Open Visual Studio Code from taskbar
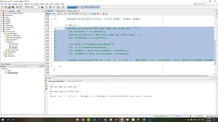This screenshot has height=122, width=218. click(x=94, y=120)
